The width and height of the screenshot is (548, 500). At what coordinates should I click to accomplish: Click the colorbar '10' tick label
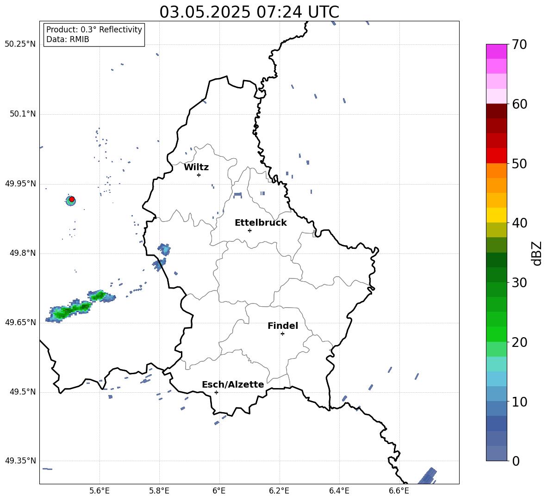pyautogui.click(x=519, y=401)
